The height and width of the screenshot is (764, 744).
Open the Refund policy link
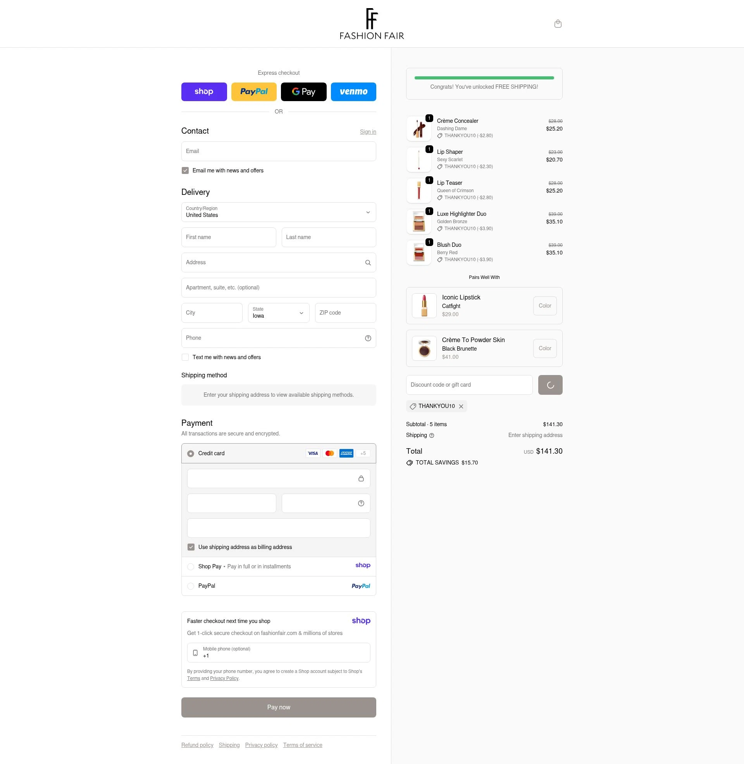click(197, 745)
